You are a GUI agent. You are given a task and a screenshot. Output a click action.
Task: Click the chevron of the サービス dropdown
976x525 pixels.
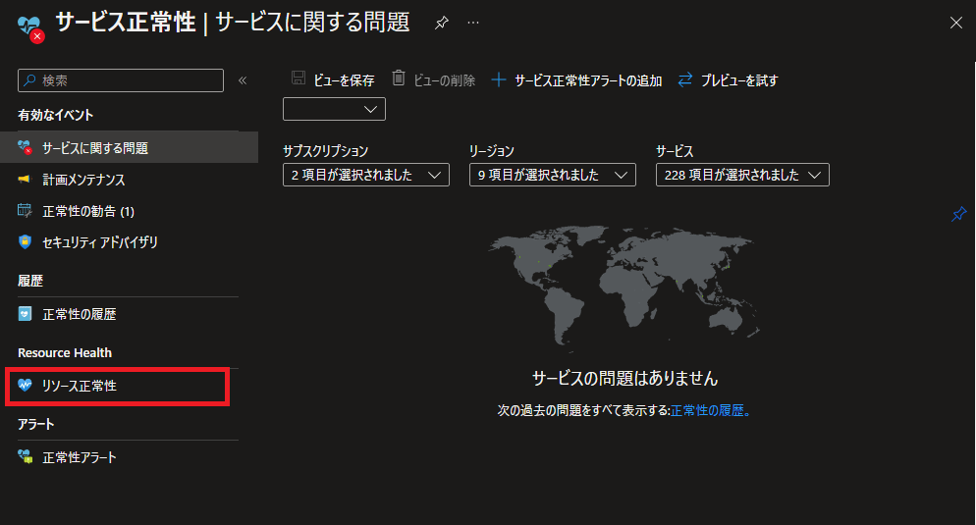pyautogui.click(x=814, y=176)
